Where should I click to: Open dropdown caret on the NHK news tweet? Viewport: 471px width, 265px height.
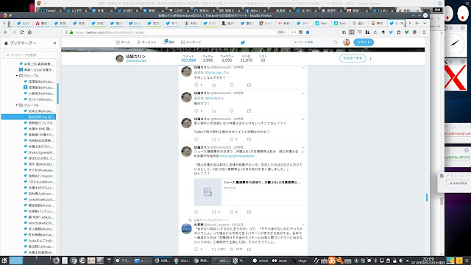pos(303,147)
